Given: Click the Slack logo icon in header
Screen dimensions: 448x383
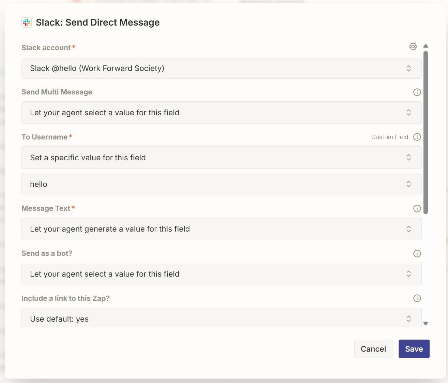Looking at the screenshot, I should pyautogui.click(x=27, y=23).
